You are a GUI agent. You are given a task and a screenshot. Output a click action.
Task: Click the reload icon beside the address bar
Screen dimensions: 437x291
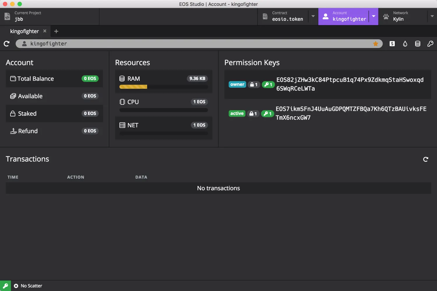[7, 44]
